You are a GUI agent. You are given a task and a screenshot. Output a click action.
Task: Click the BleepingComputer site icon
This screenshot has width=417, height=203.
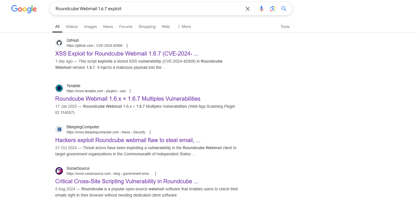pos(59,129)
